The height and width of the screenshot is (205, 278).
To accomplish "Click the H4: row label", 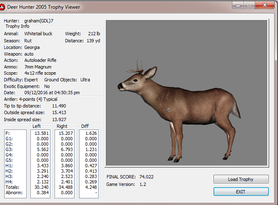I will [9, 182].
